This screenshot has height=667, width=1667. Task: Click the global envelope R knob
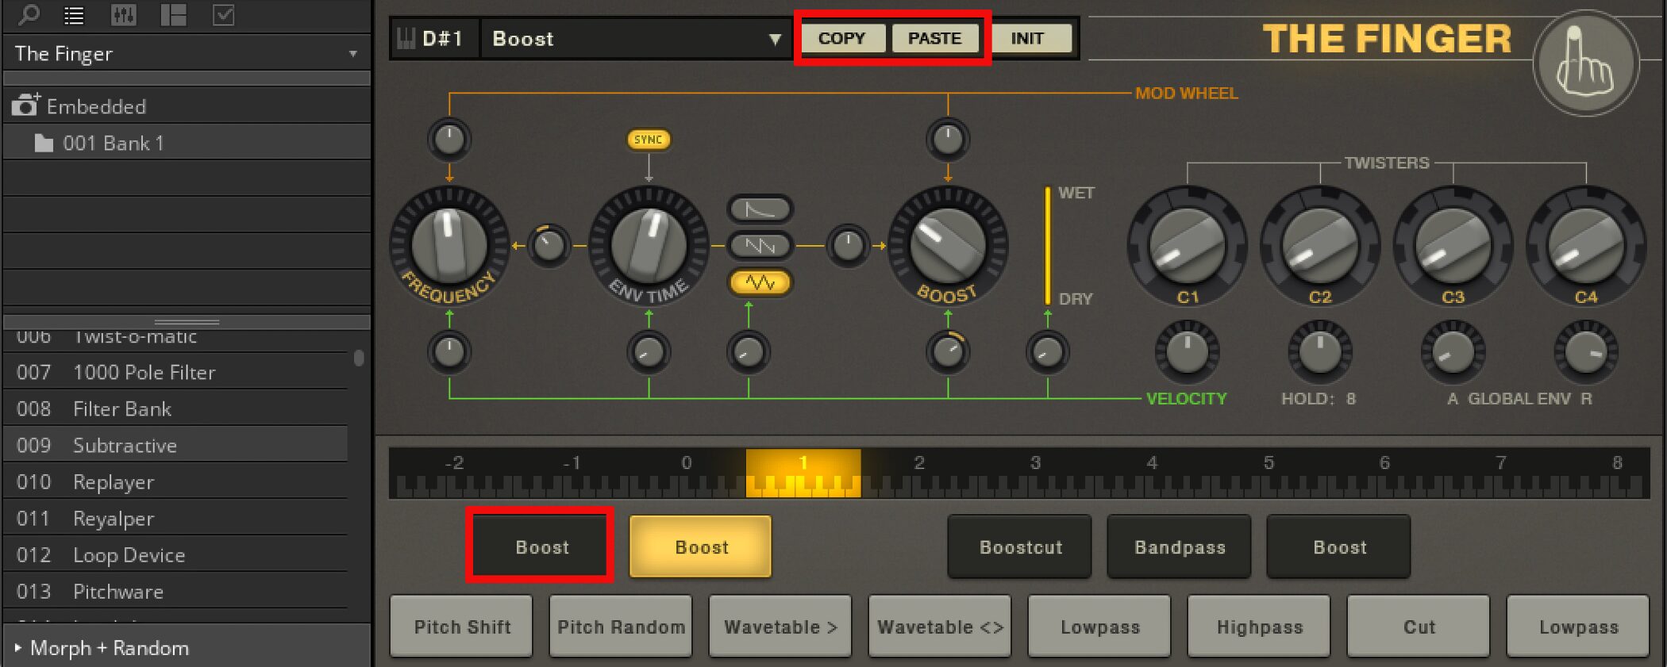click(1585, 352)
